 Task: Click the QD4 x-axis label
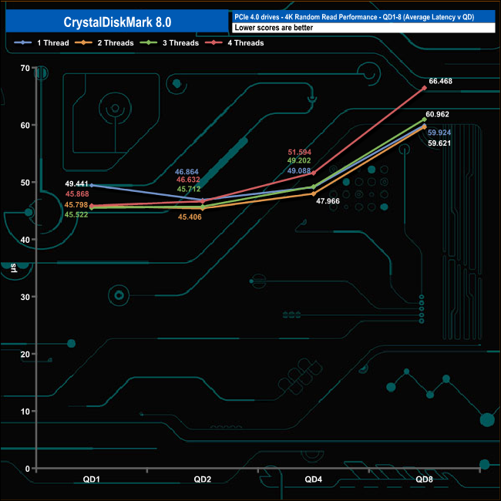[313, 479]
